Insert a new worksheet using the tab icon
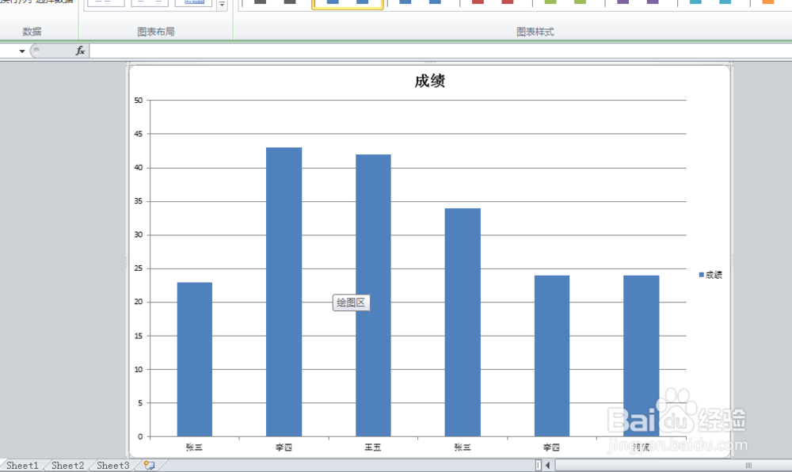This screenshot has width=792, height=472. (x=147, y=466)
